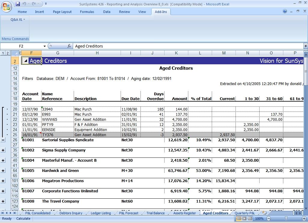Expand the 81007 Corporate Functions Unlimited group
308x223 pixels.
[x=3, y=191]
